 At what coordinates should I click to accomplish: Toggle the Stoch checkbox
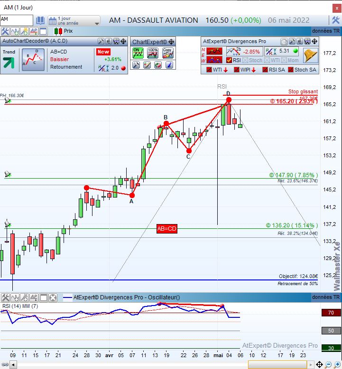point(245,61)
